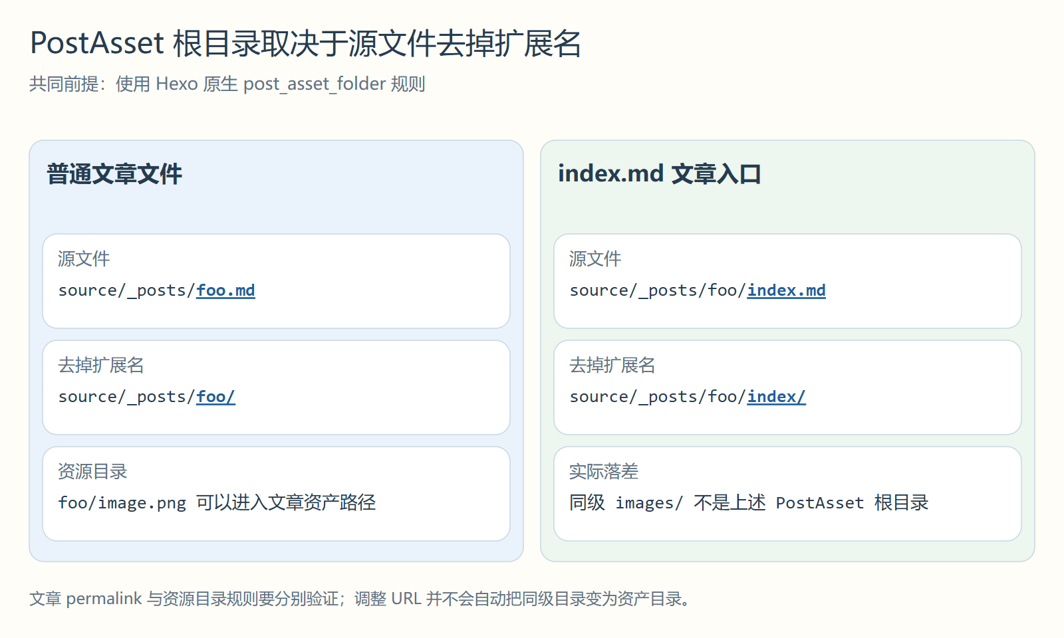Click the subtitle 共同前提：使用 Hexo 原生 post_asset_folder 规则
The height and width of the screenshot is (638, 1064).
[x=227, y=84]
